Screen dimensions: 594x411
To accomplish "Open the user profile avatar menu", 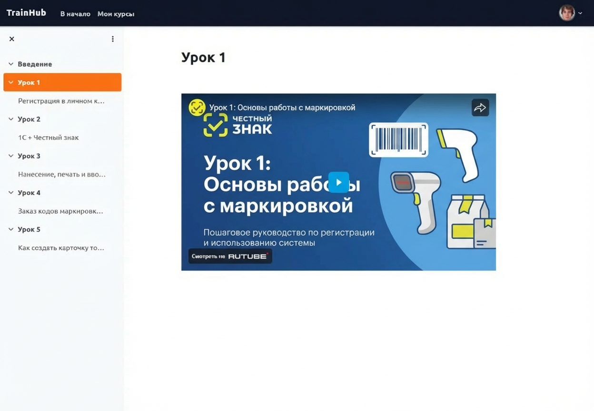I will click(566, 13).
